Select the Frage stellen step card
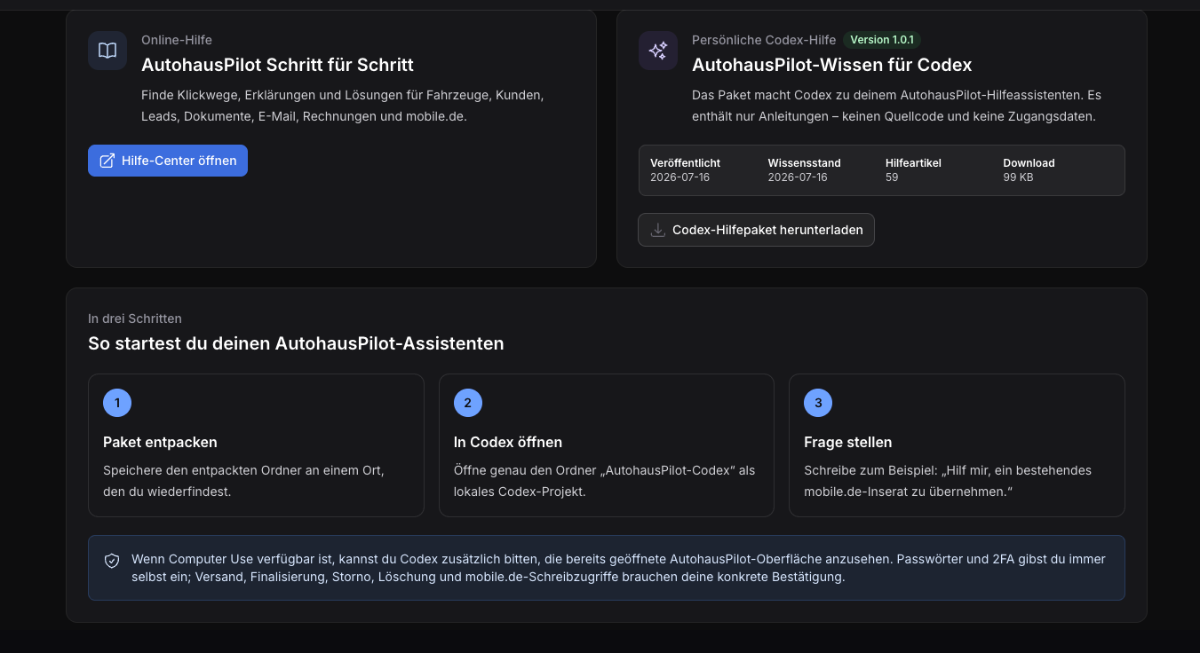1200x653 pixels. coord(957,445)
